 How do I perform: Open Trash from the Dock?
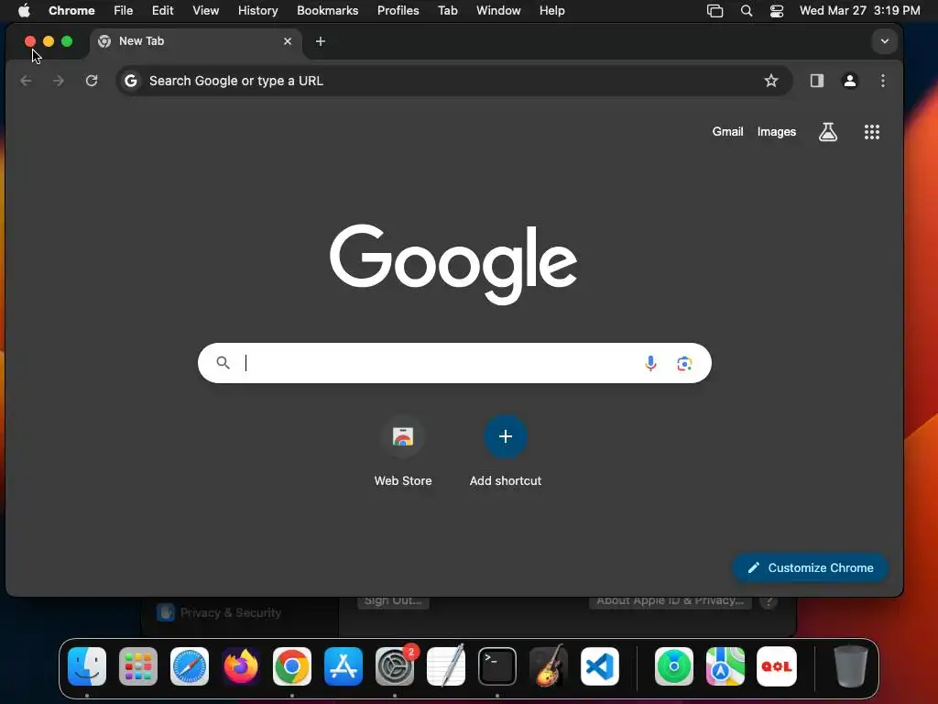[x=850, y=666]
